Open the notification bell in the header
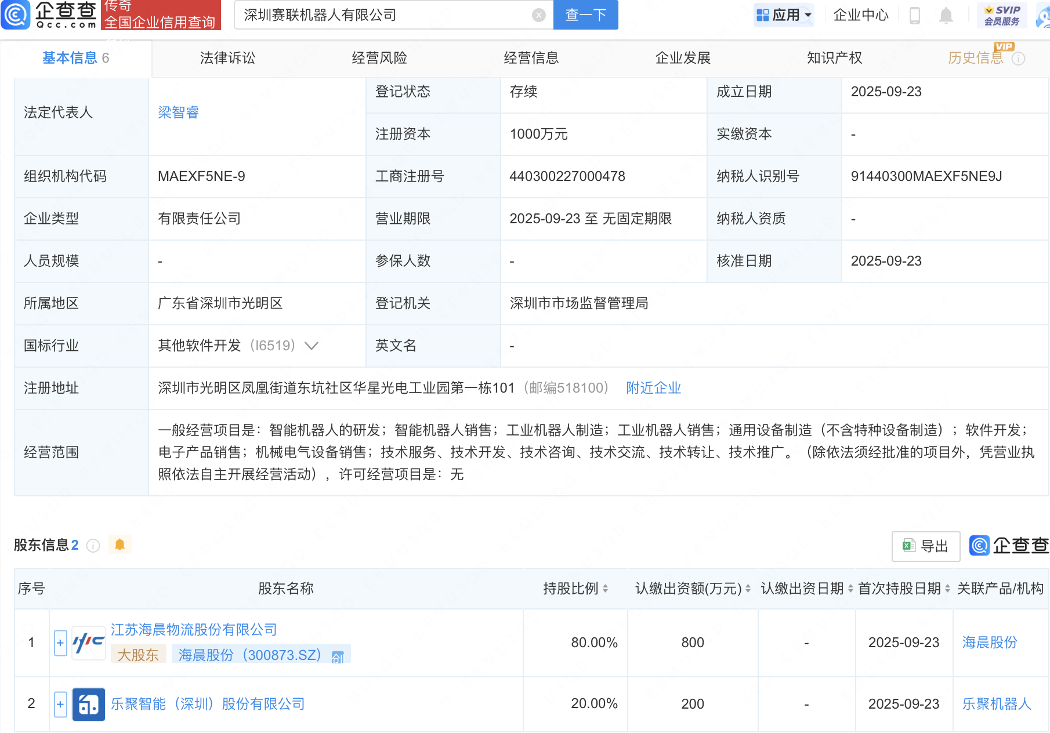1050x733 pixels. [946, 15]
